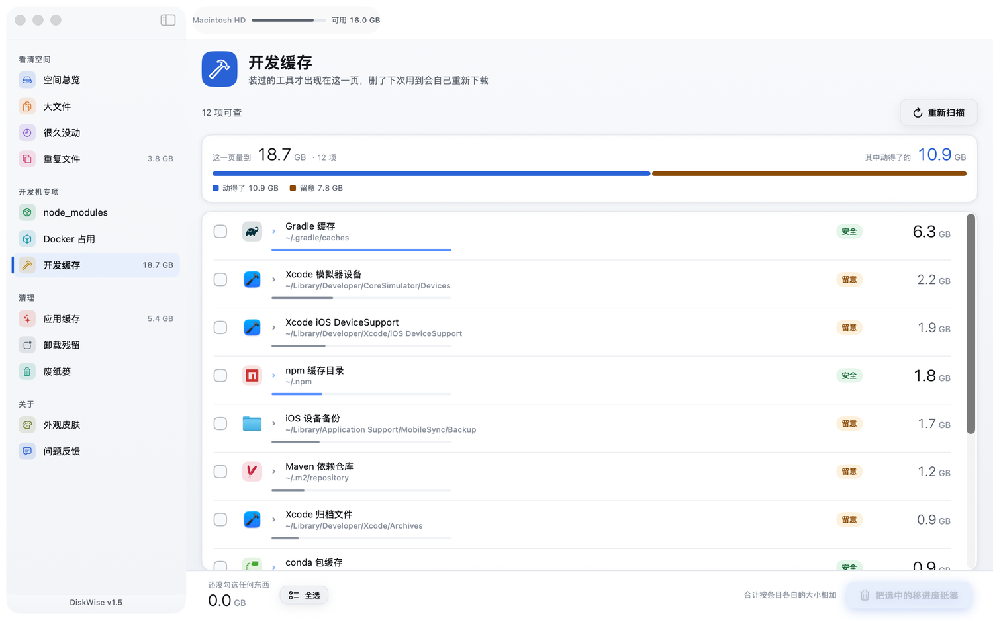Expand the Maven 依赖仓库 chevron

click(x=273, y=472)
